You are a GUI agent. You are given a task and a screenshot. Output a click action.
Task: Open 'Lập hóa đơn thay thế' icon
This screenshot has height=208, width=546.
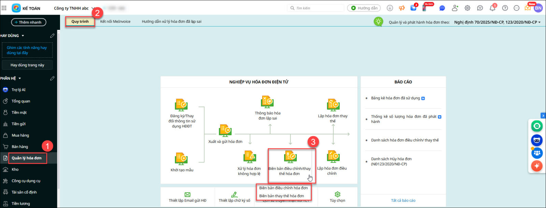pos(333,105)
